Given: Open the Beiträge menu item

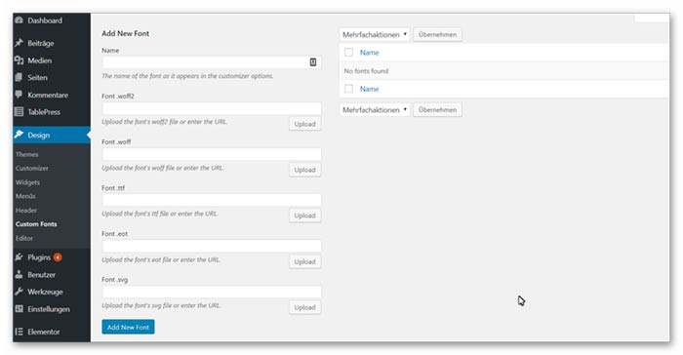Looking at the screenshot, I should 52,43.
